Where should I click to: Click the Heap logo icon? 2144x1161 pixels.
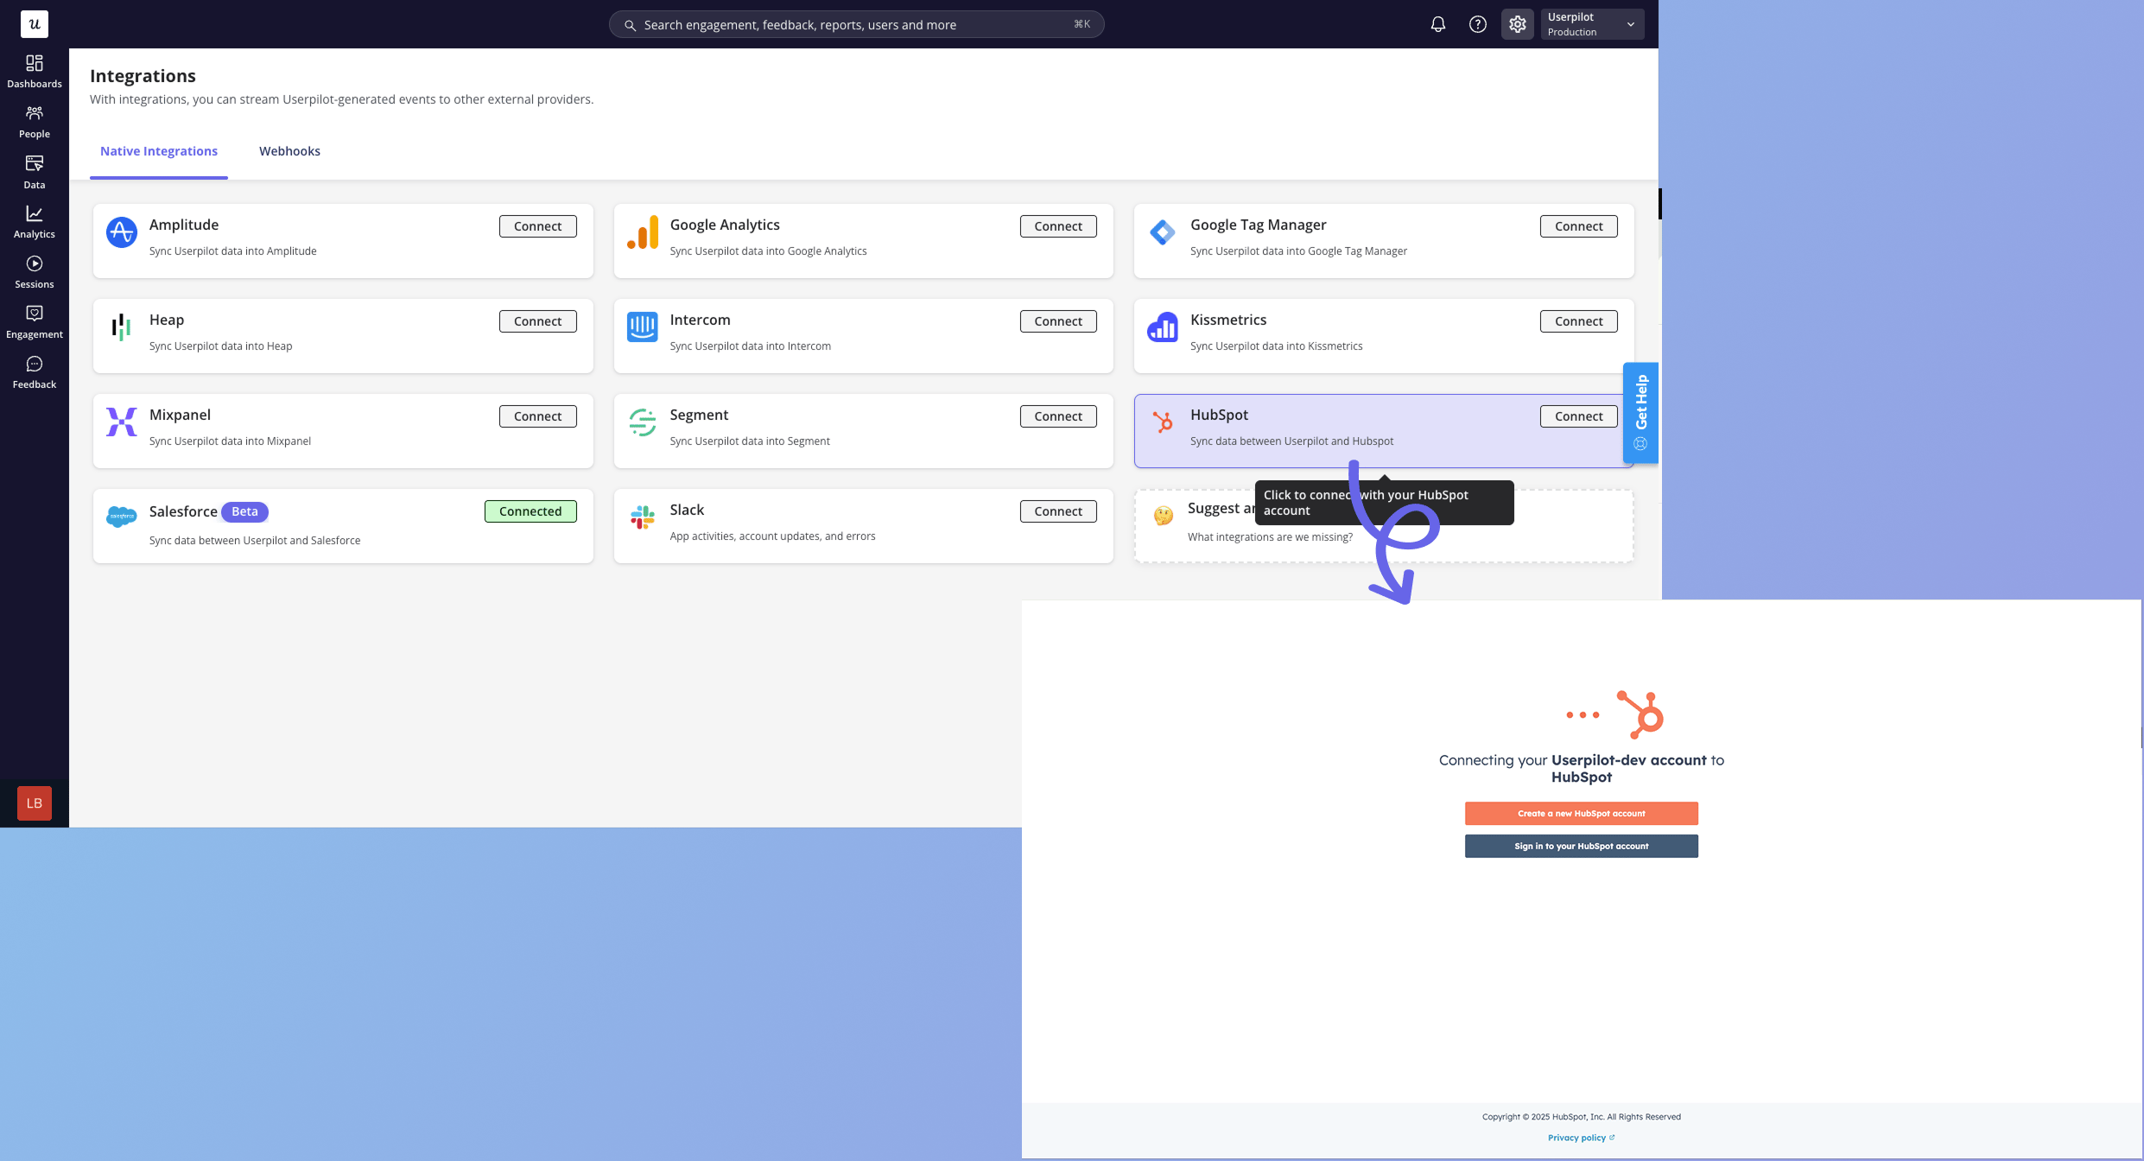122,327
